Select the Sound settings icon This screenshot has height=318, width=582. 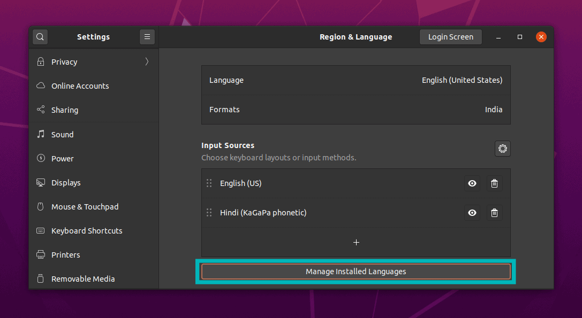click(x=40, y=134)
